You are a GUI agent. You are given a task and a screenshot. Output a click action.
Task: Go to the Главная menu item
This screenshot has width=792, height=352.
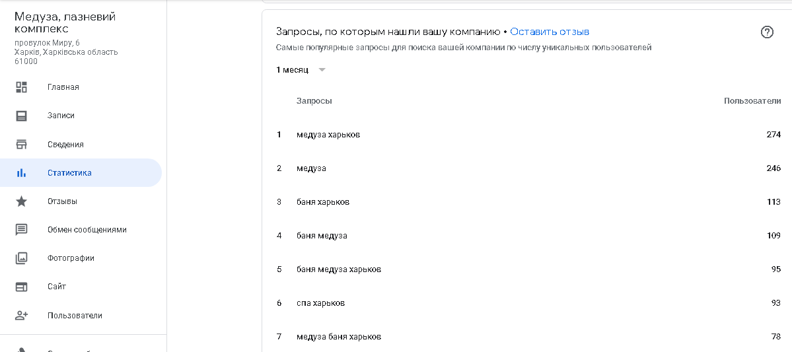(63, 87)
